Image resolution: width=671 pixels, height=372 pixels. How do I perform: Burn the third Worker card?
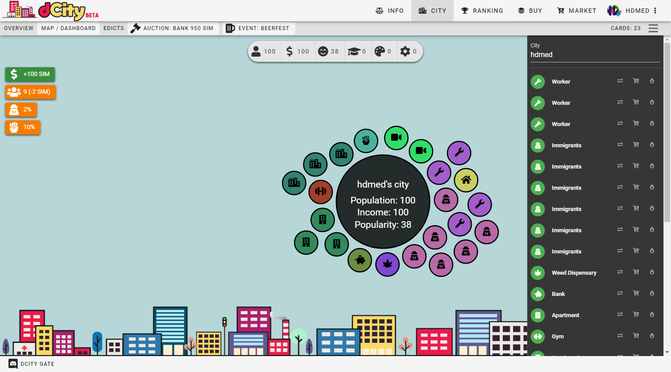pos(652,123)
